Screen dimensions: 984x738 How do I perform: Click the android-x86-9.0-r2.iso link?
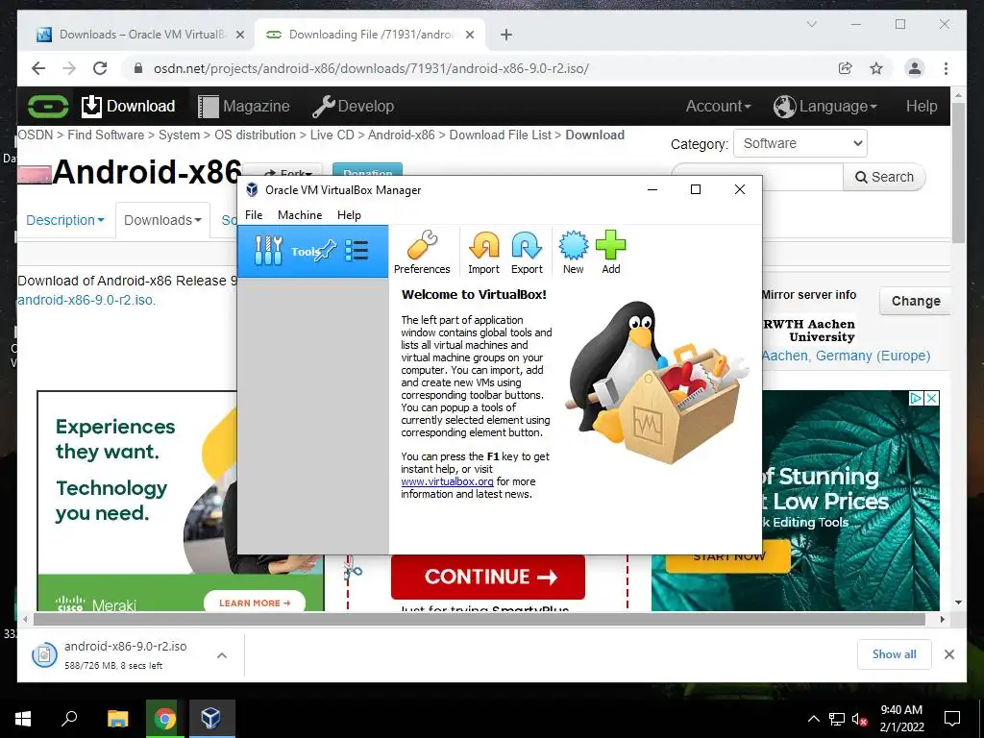point(86,300)
